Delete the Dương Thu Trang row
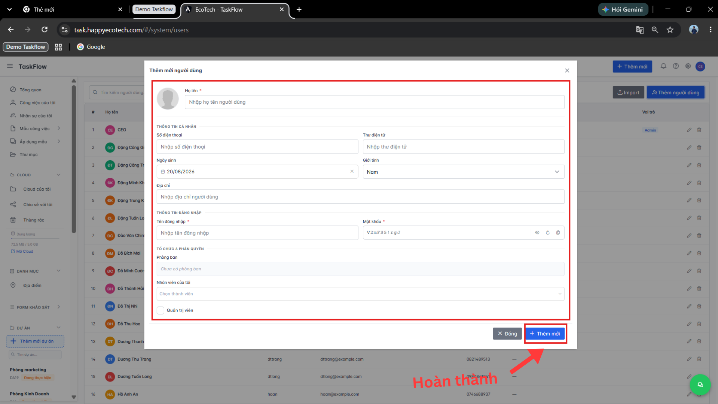This screenshot has width=718, height=404. pos(699,359)
